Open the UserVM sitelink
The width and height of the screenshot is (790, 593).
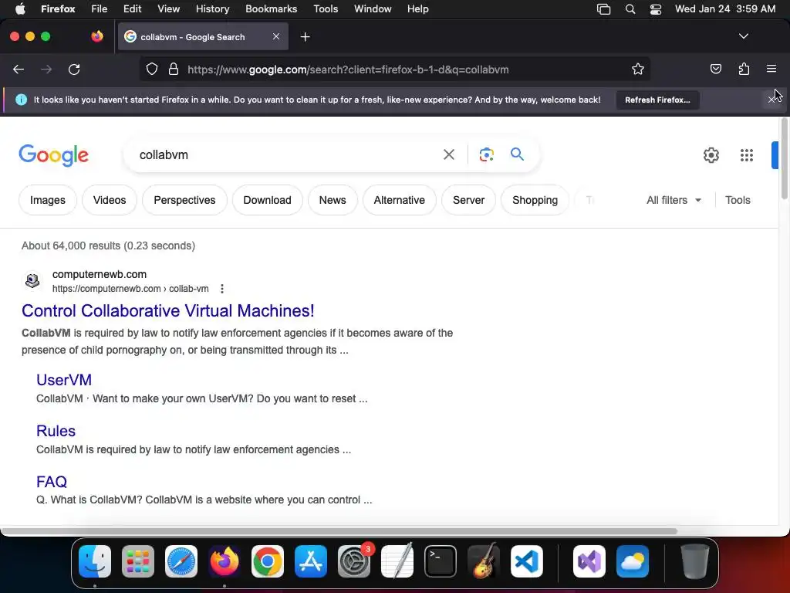64,380
